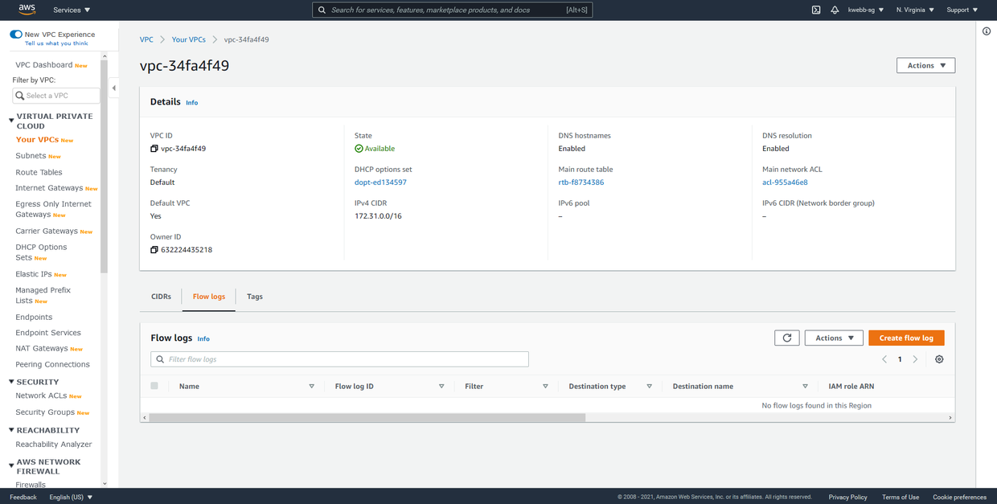Open the Services dropdown menu

coord(72,10)
